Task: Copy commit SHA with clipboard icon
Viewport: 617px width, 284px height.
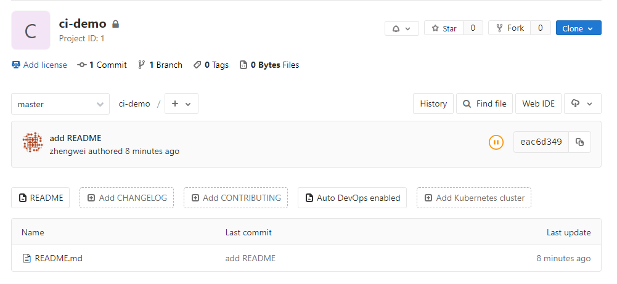Action: [x=579, y=142]
